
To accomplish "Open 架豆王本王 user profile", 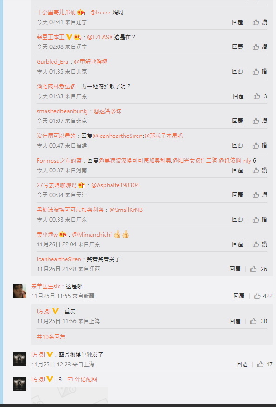I will 51,37.
